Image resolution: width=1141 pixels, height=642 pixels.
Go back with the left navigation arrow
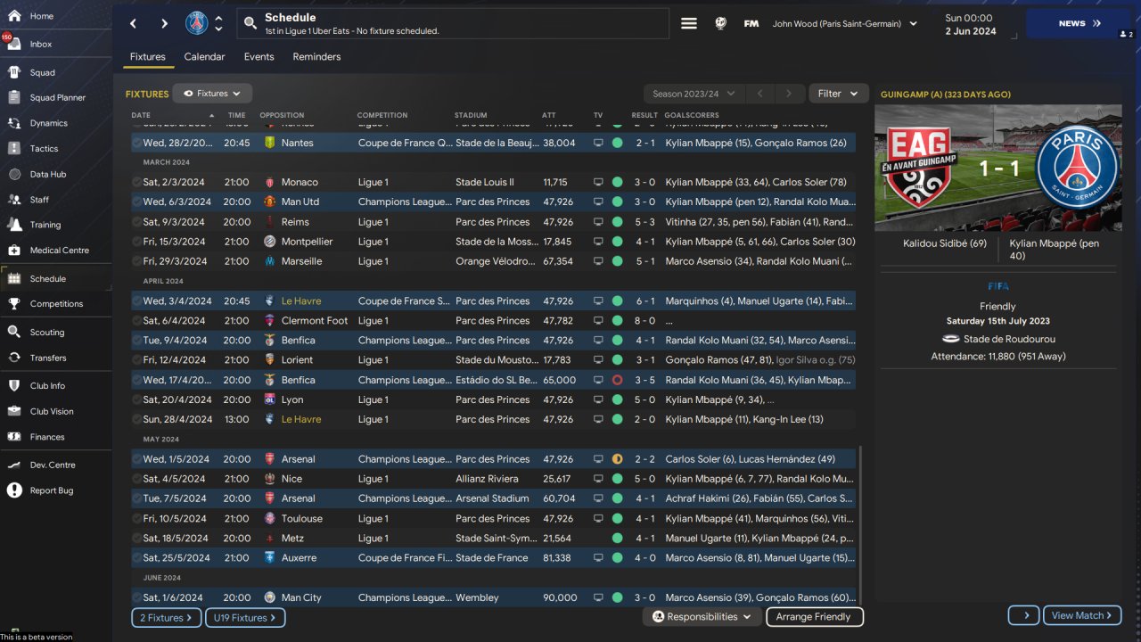(x=133, y=23)
